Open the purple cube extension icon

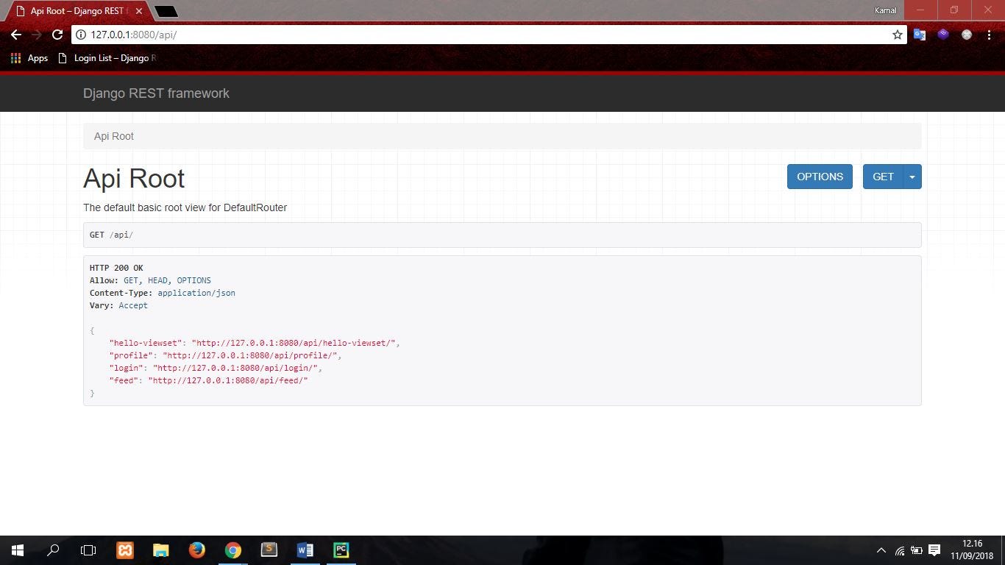pos(943,35)
